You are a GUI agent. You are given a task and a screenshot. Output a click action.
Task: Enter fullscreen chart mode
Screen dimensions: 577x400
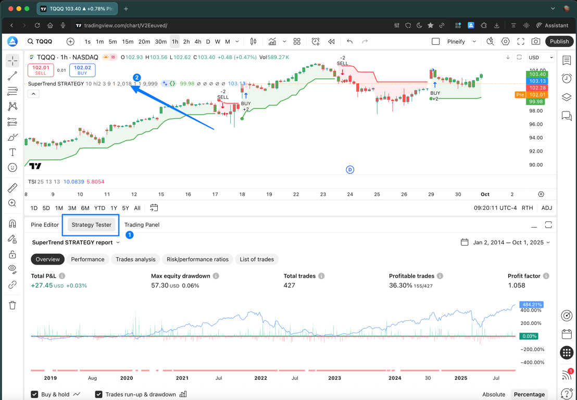[x=521, y=42]
